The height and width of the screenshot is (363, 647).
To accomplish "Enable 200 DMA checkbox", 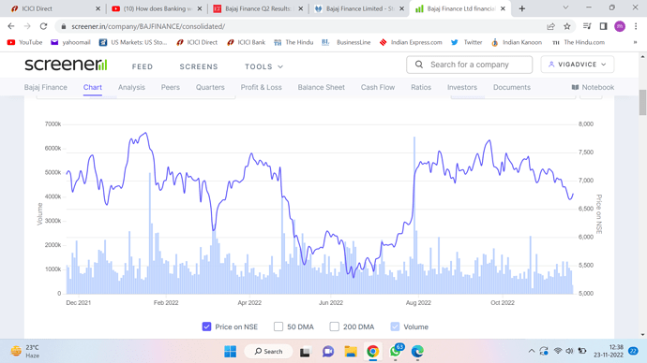I will click(334, 327).
